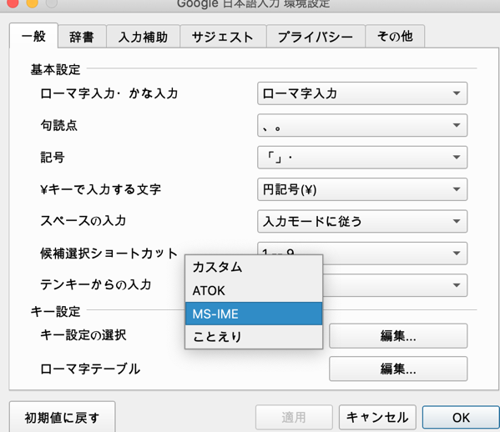This screenshot has width=500, height=432.
Task: Switch to the サジェスト tab
Action: 223,37
